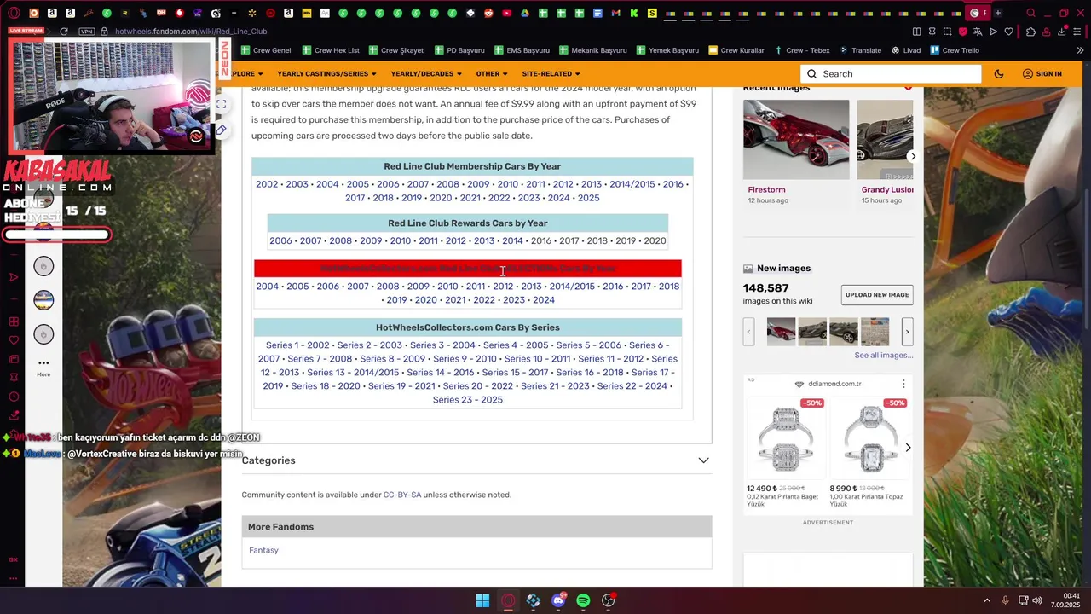Open the sidebar downloads icon
This screenshot has width=1091, height=614.
14,415
